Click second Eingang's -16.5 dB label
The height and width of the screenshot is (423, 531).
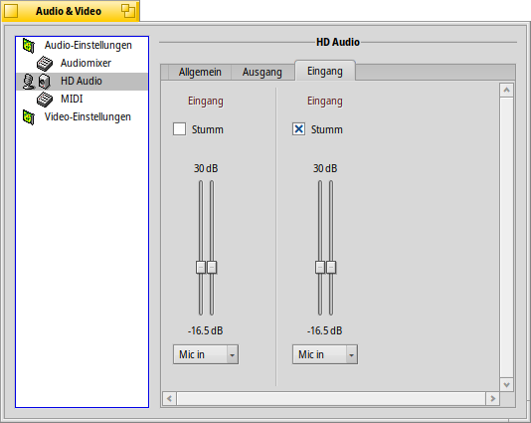pos(325,330)
